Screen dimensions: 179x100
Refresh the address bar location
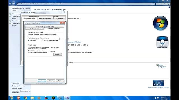click(x=154, y=4)
